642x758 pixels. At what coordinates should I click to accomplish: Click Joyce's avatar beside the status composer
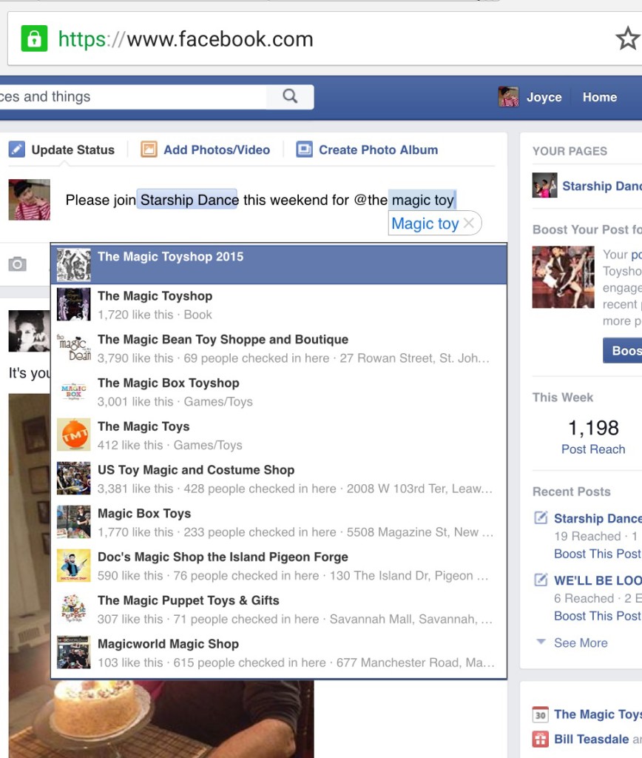pyautogui.click(x=29, y=200)
